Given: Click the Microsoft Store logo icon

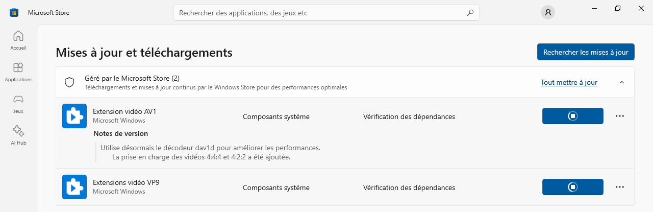Looking at the screenshot, I should (x=14, y=13).
